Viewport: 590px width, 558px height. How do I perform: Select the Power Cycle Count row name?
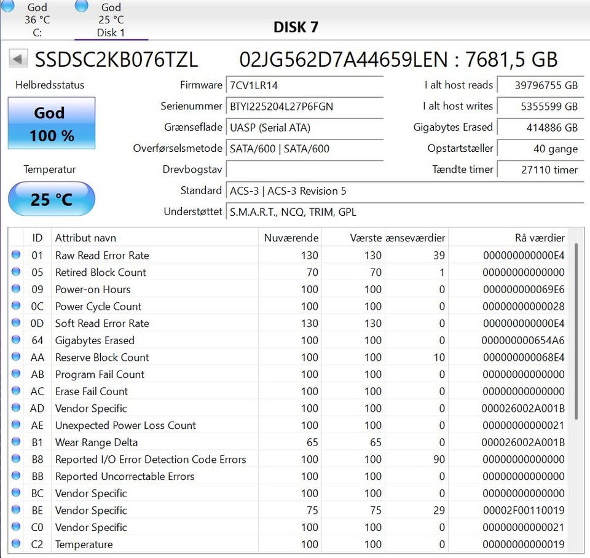[x=98, y=306]
